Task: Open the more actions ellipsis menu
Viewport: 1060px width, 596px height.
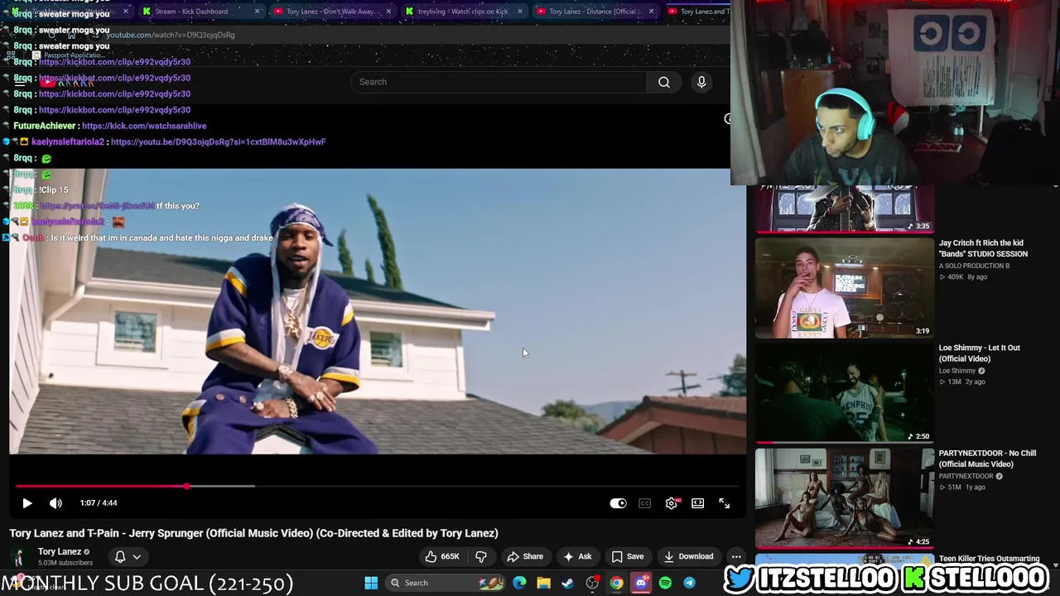Action: pyautogui.click(x=736, y=556)
